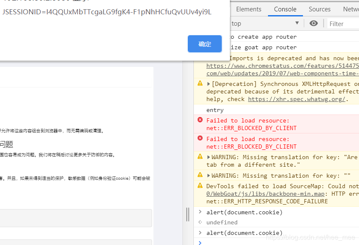Click the DevTools panel divider handle
This screenshot has height=245, width=359.
pos(188,214)
